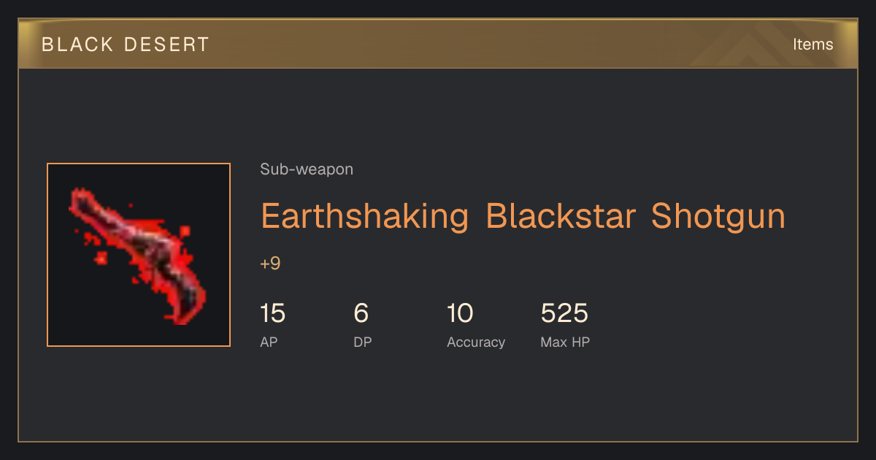Click the Blackstar Shotgun item icon
The width and height of the screenshot is (876, 460).
pos(139,255)
